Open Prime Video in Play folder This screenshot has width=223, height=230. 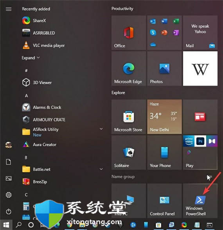(x=189, y=141)
